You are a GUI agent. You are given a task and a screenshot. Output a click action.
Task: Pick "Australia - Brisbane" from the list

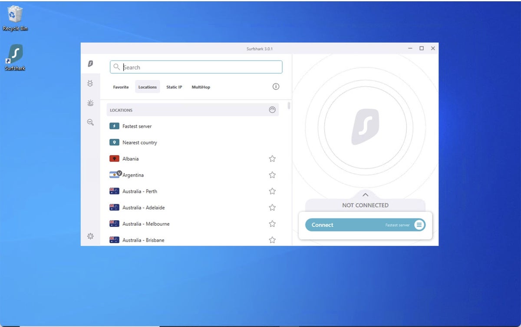click(143, 240)
